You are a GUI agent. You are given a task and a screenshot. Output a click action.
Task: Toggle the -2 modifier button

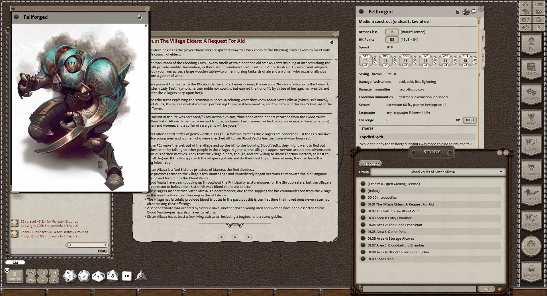43,280
